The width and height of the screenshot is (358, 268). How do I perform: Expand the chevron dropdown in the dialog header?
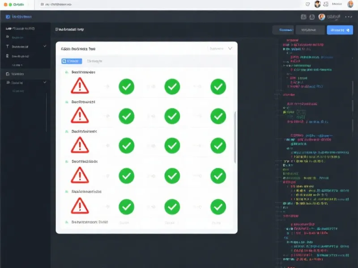(230, 48)
